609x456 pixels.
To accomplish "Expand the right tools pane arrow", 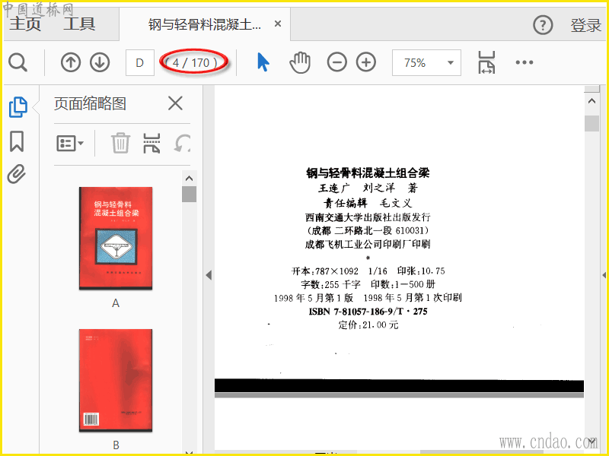I will 604,275.
